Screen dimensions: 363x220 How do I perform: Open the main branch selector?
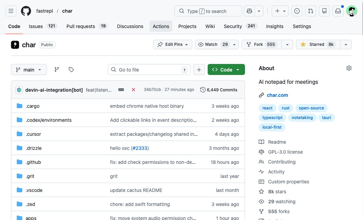pos(29,70)
